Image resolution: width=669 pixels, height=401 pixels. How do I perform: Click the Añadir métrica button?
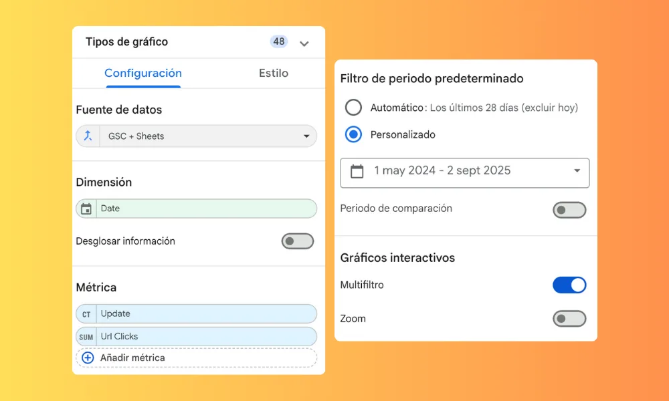point(132,358)
